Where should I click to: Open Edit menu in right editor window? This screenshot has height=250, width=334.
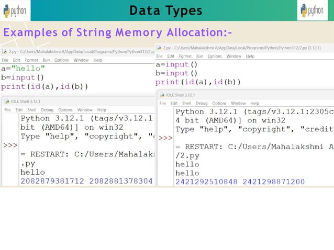coord(171,56)
